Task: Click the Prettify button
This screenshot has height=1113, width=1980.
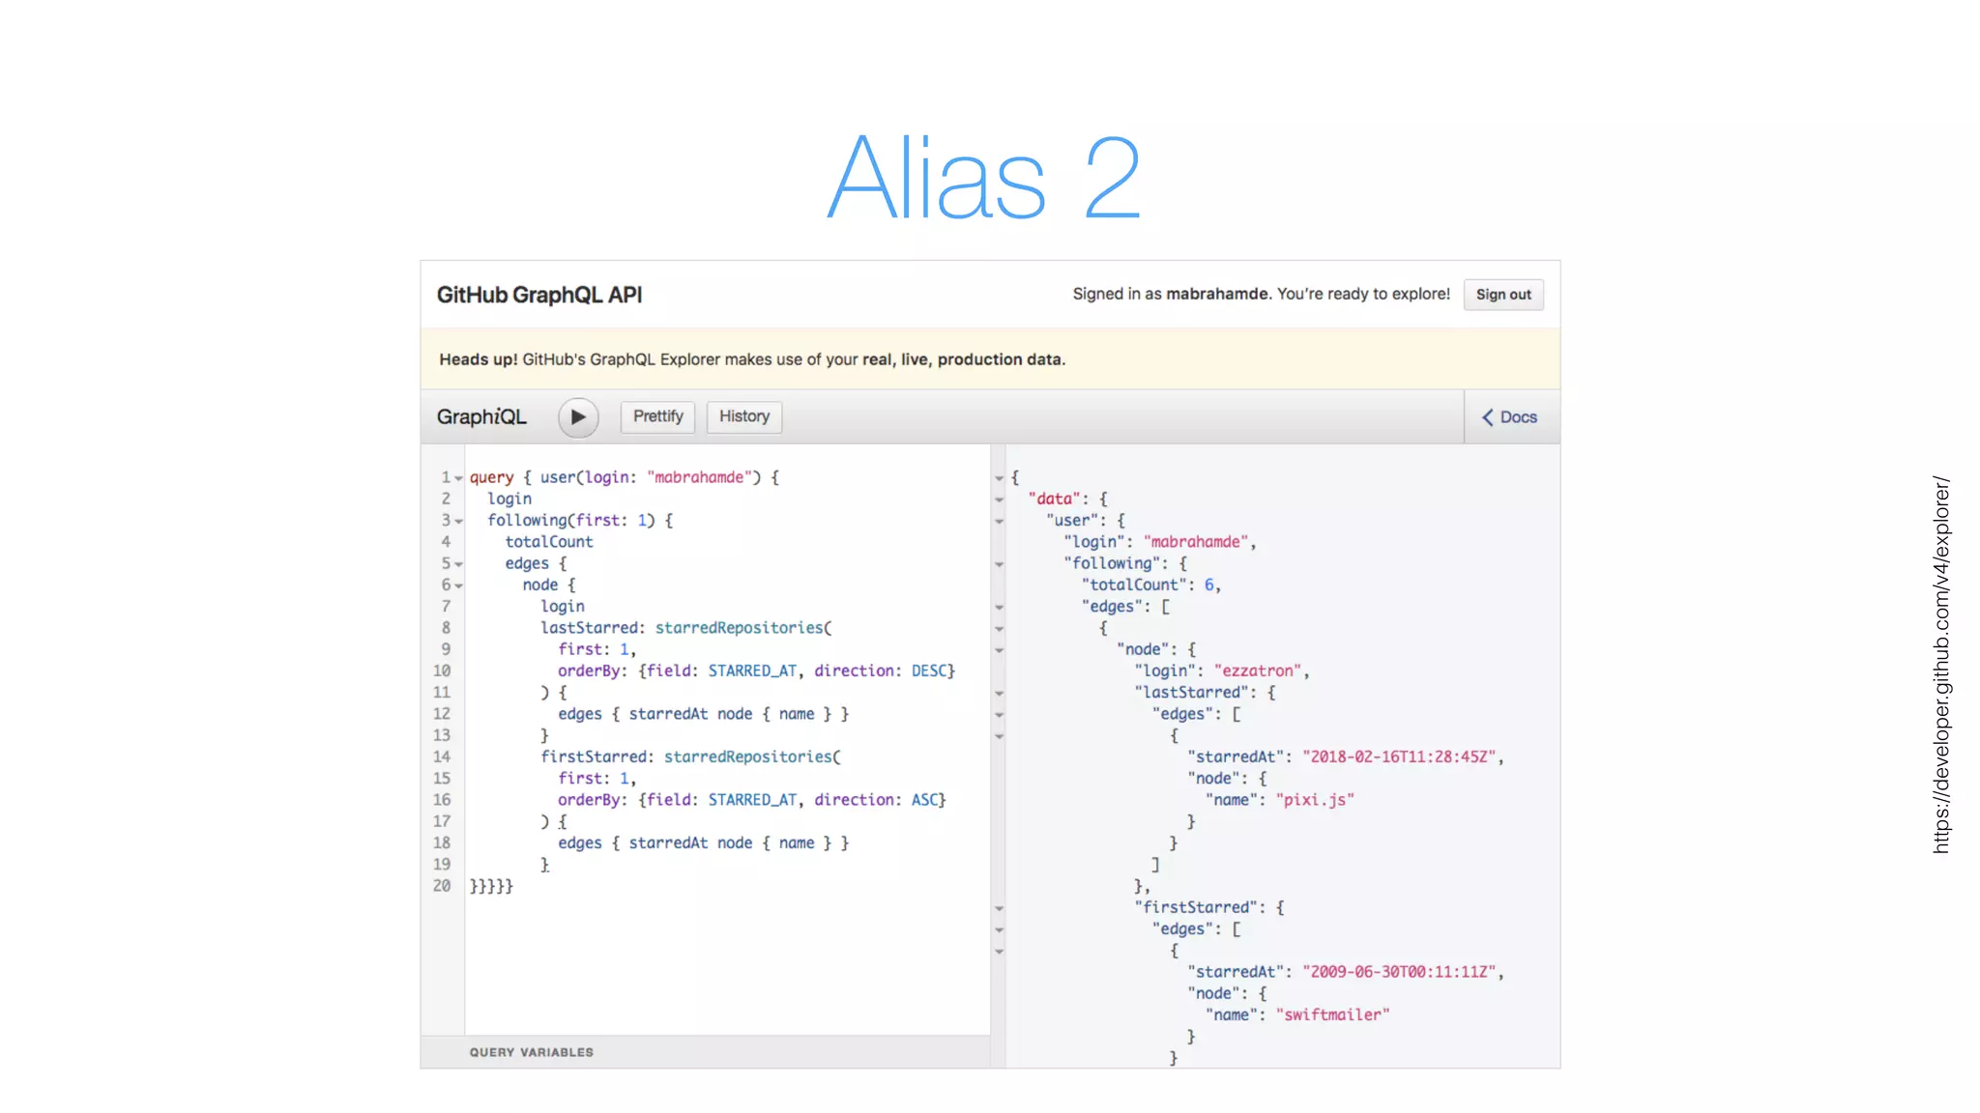Action: [658, 416]
